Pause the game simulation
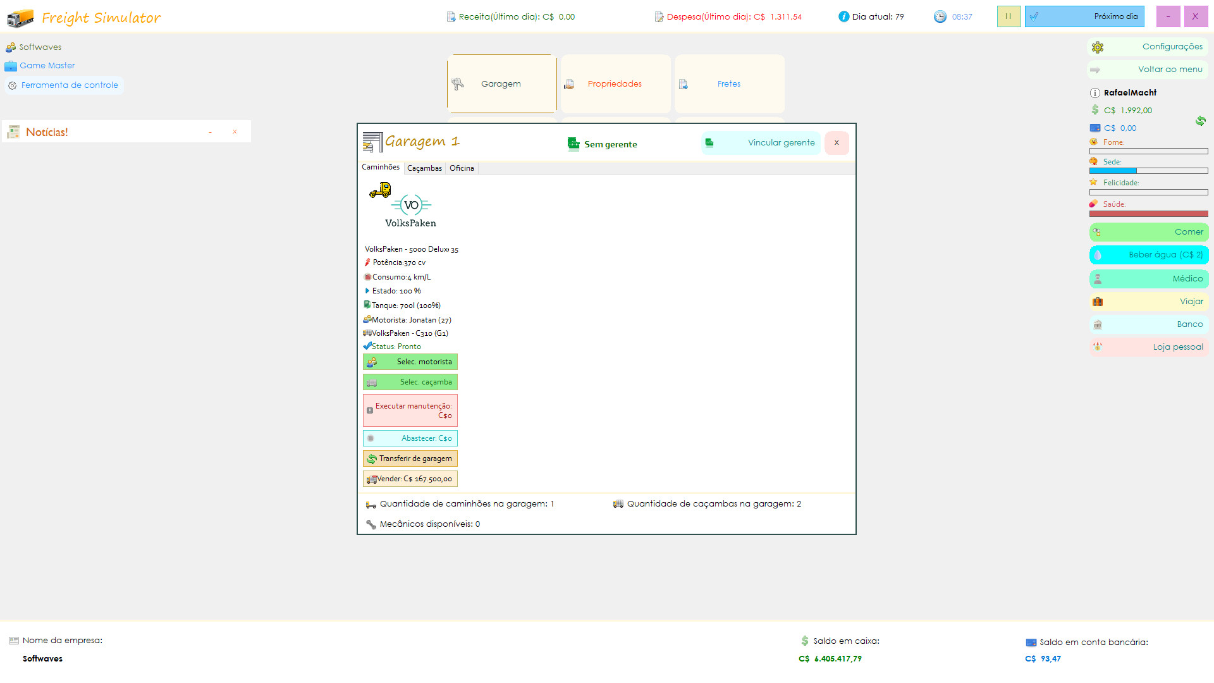The width and height of the screenshot is (1214, 683). pyautogui.click(x=1009, y=16)
